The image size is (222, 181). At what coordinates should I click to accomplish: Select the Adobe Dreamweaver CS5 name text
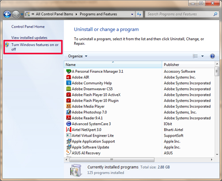pyautogui.click(x=92, y=89)
